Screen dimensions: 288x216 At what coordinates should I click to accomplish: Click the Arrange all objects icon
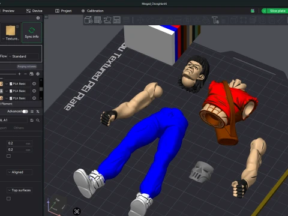[x=117, y=20]
